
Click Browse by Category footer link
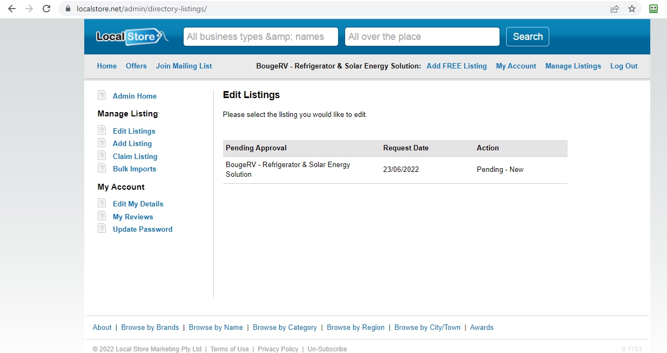(285, 327)
